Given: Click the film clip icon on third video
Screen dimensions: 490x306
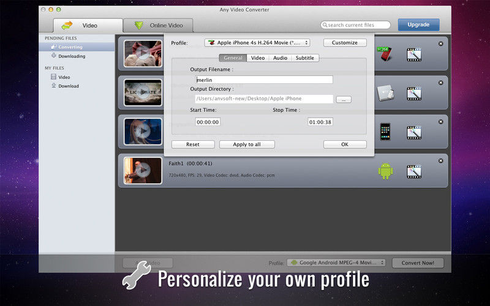Looking at the screenshot, I should [x=415, y=131].
